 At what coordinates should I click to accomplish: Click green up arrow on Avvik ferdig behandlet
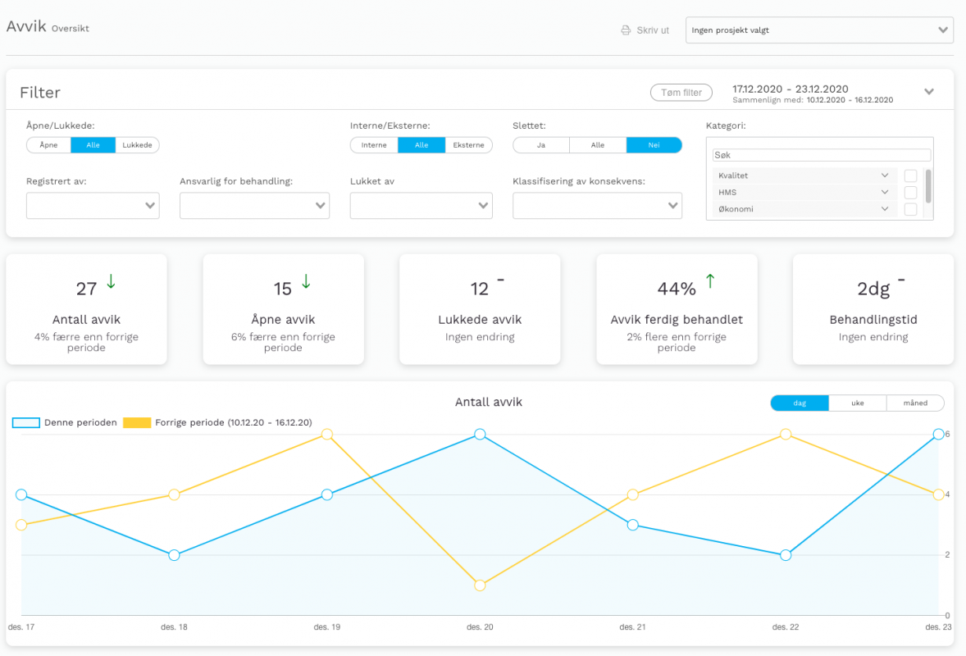710,281
